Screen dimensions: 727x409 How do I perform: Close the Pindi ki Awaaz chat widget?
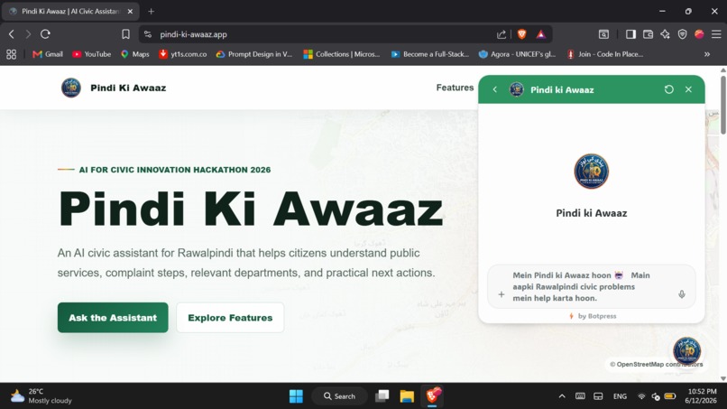point(688,89)
